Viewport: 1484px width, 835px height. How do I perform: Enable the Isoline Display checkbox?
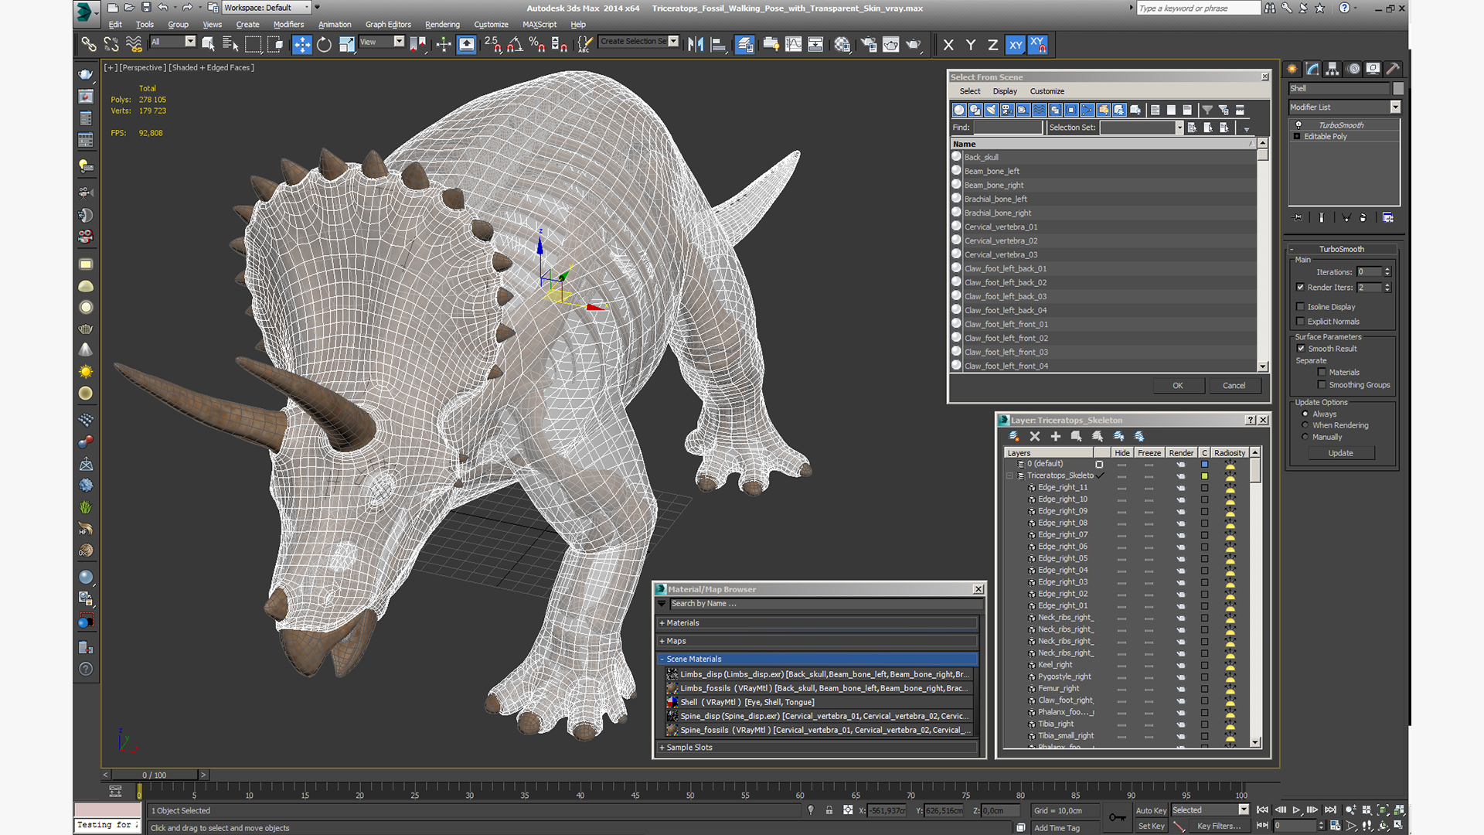tap(1300, 306)
